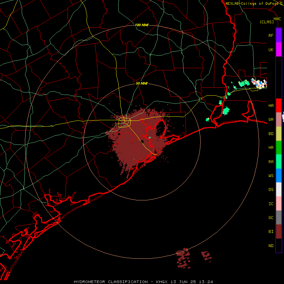The width and height of the screenshot is (284, 284).
Task: Click 'HYDROMETEOR CLASSIFICATION' title text
Action: pos(111,282)
